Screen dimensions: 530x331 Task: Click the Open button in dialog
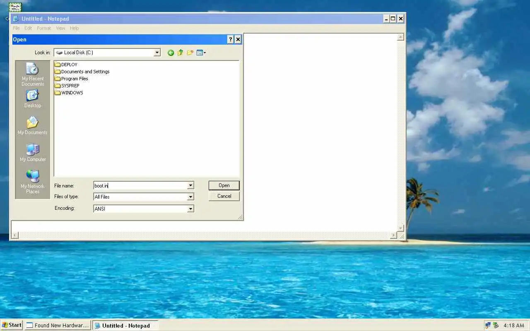click(x=224, y=185)
